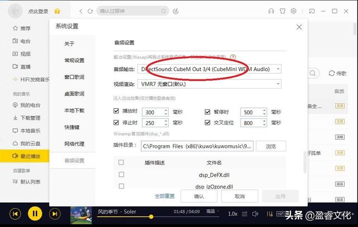Click the volume speaker icon
Screen dimensions: 358x227
click(x=255, y=214)
